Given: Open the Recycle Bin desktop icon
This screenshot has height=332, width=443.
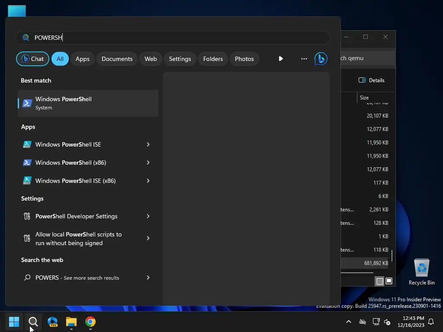Looking at the screenshot, I should coord(421,272).
